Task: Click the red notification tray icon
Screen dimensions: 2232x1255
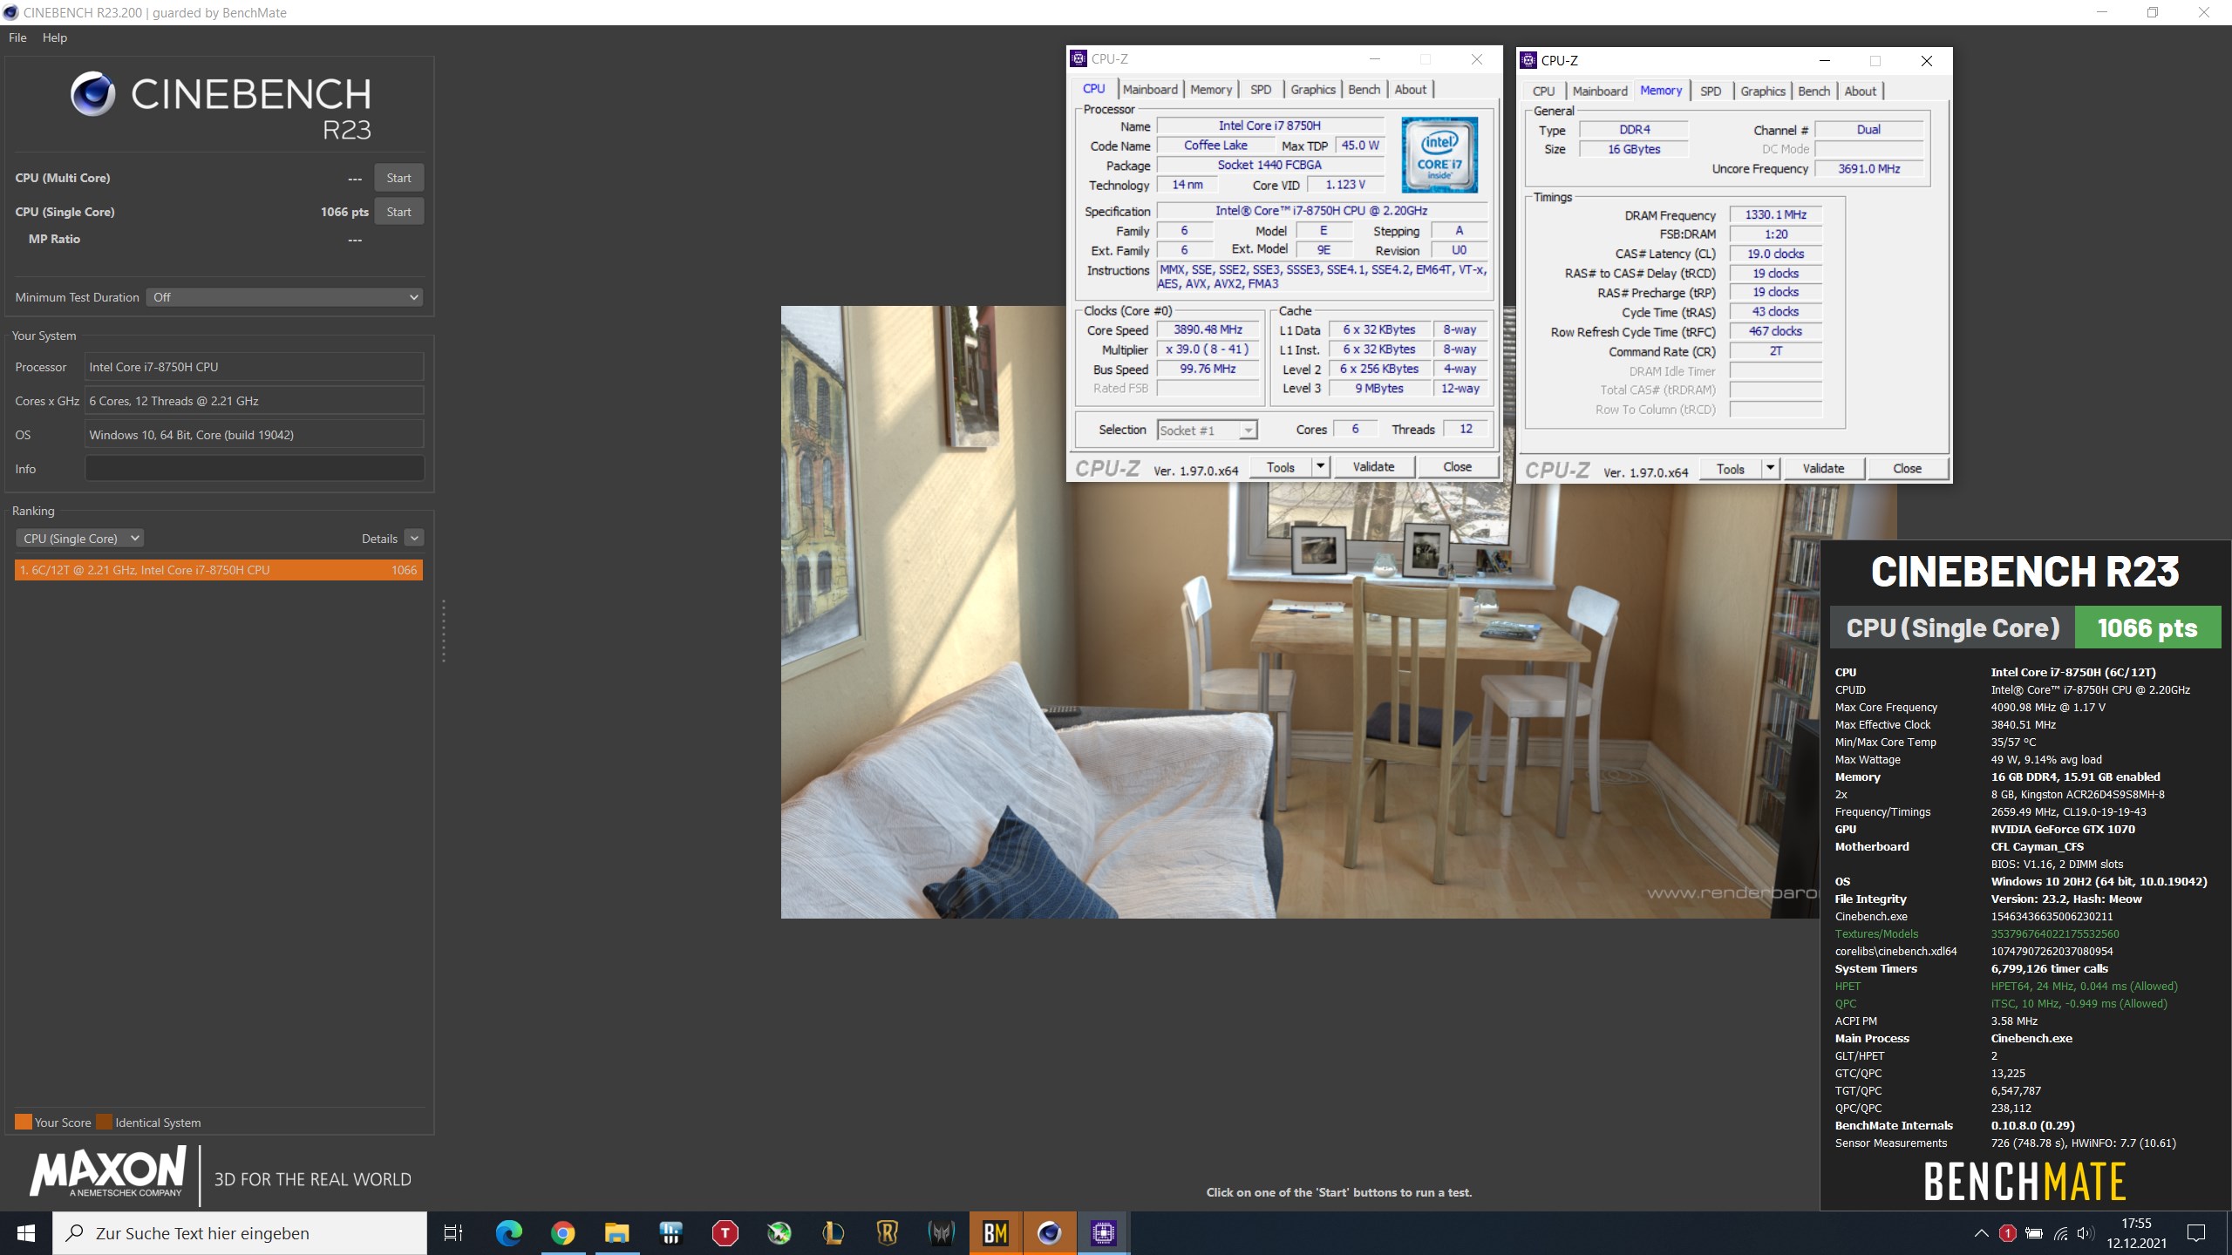Action: [2008, 1233]
